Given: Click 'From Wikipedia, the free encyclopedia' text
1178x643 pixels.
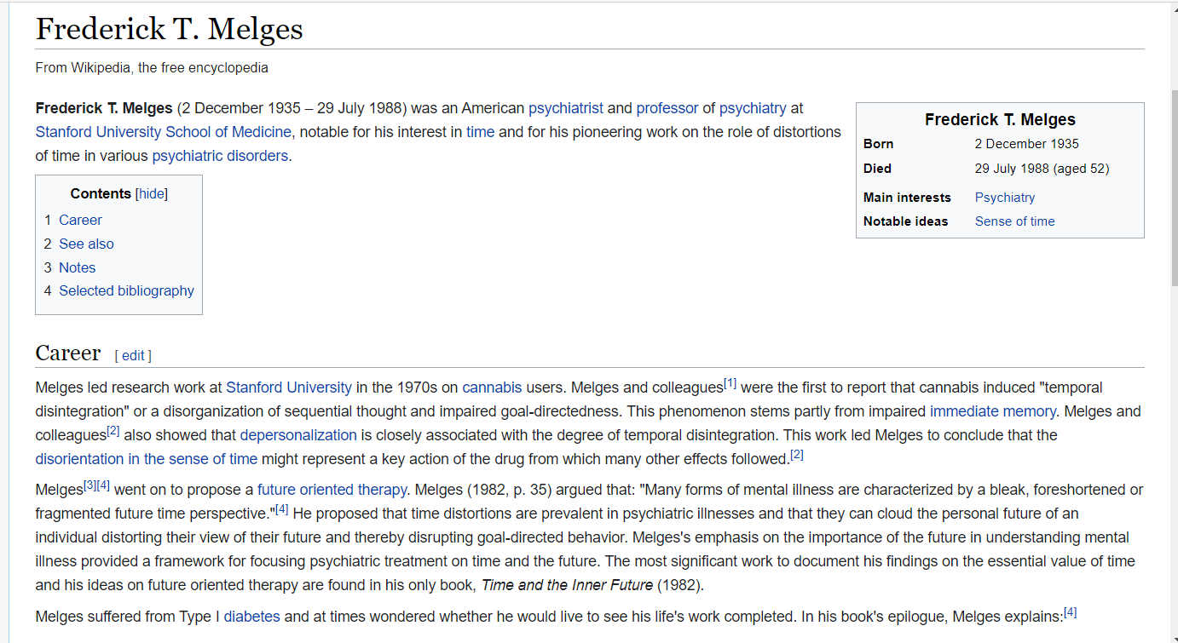Looking at the screenshot, I should click(152, 67).
